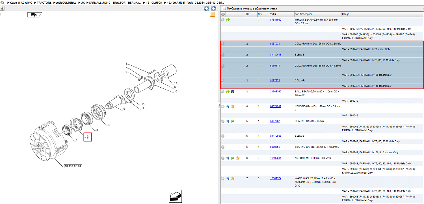Open TRACTORS breadcrumb
The width and height of the screenshot is (424, 204).
coord(44,3)
